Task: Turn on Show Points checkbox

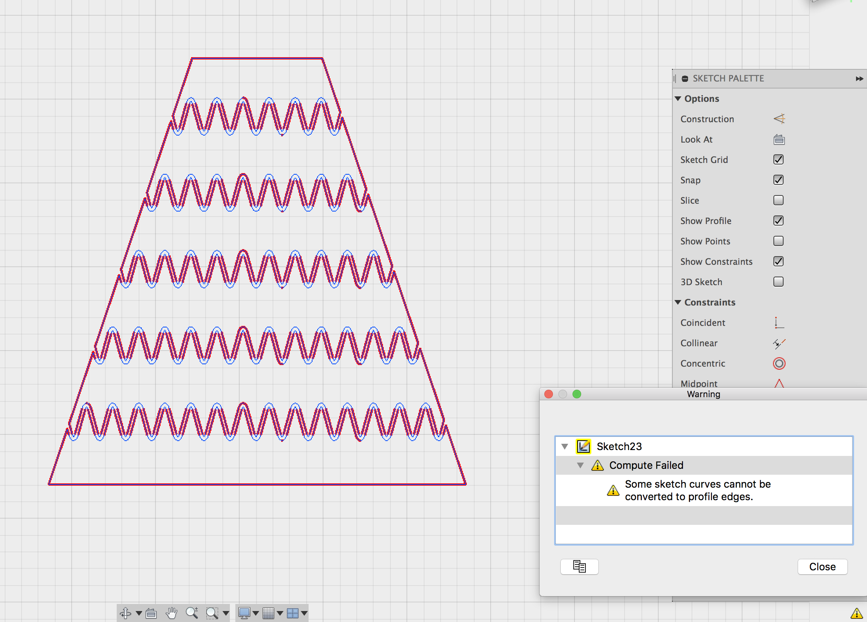Action: coord(778,241)
